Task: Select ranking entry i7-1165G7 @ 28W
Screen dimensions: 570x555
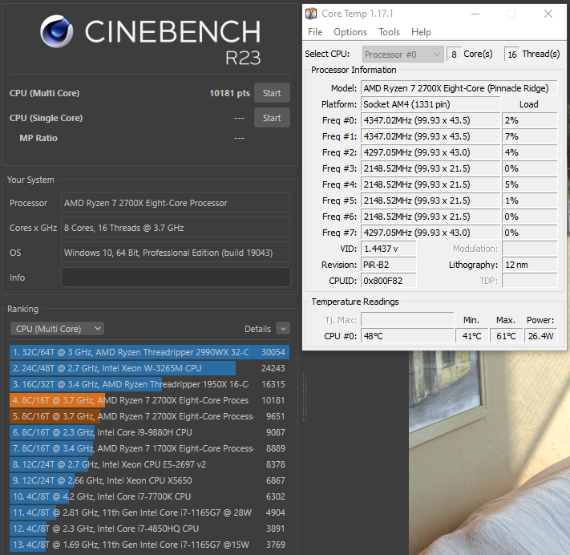Action: (x=149, y=512)
